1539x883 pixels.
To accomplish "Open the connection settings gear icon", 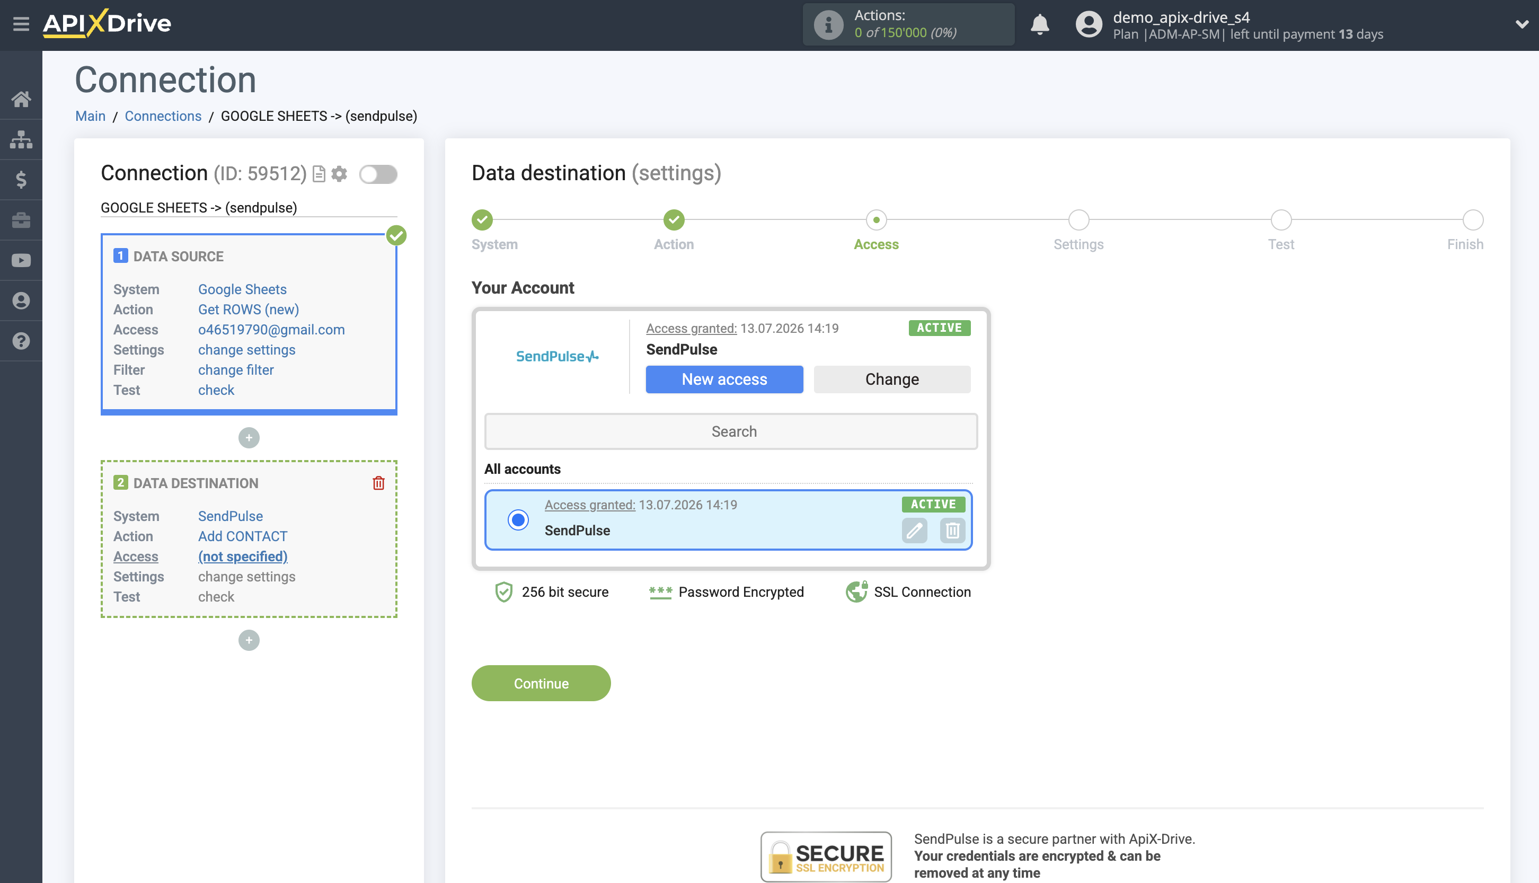I will click(x=340, y=174).
